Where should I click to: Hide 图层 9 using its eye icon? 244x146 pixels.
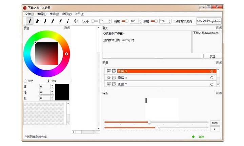pyautogui.click(x=109, y=71)
